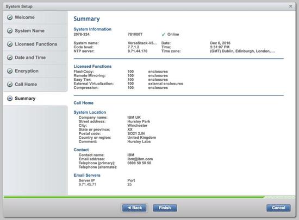The image size is (299, 220).
Task: Click the Remote Mirroring license label
Action: click(x=90, y=75)
